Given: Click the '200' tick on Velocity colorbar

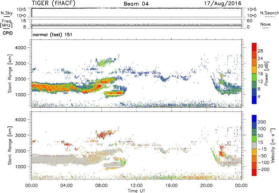Looking at the screenshot, I should (262, 122).
